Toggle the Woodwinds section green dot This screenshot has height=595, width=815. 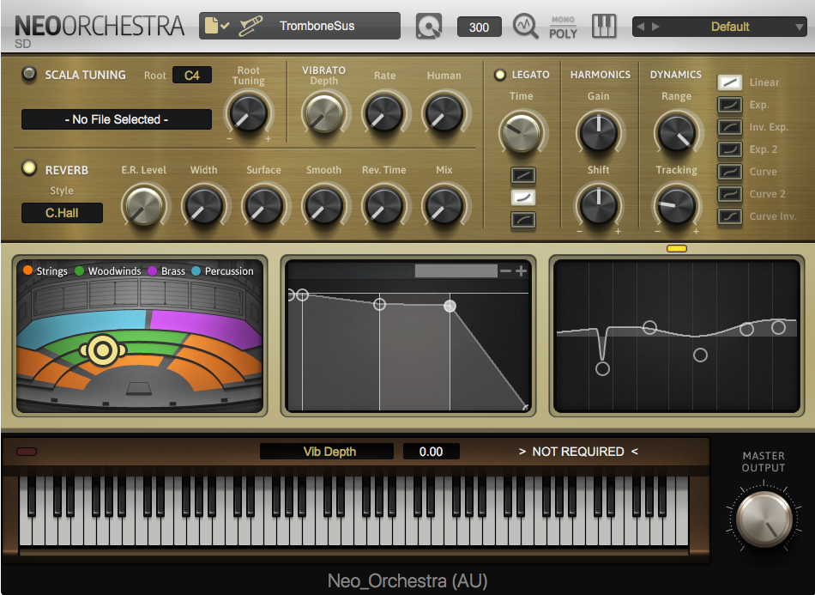[x=80, y=271]
